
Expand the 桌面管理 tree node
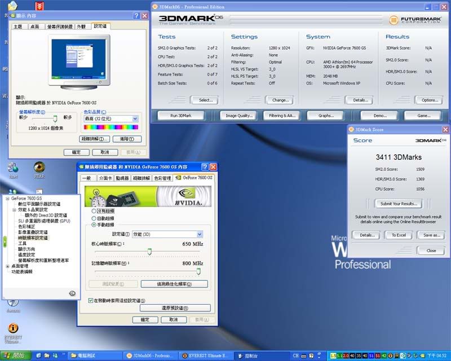coord(7,266)
